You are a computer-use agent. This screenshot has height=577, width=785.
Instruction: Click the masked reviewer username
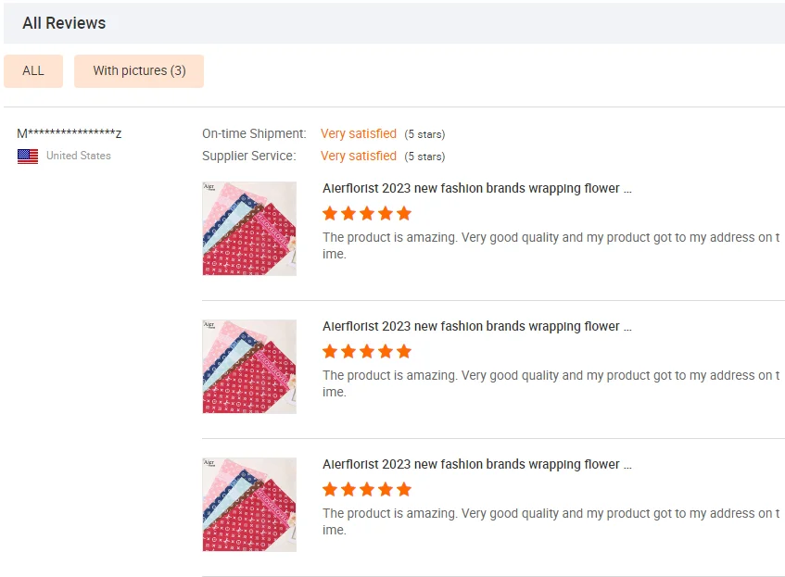pyautogui.click(x=70, y=134)
